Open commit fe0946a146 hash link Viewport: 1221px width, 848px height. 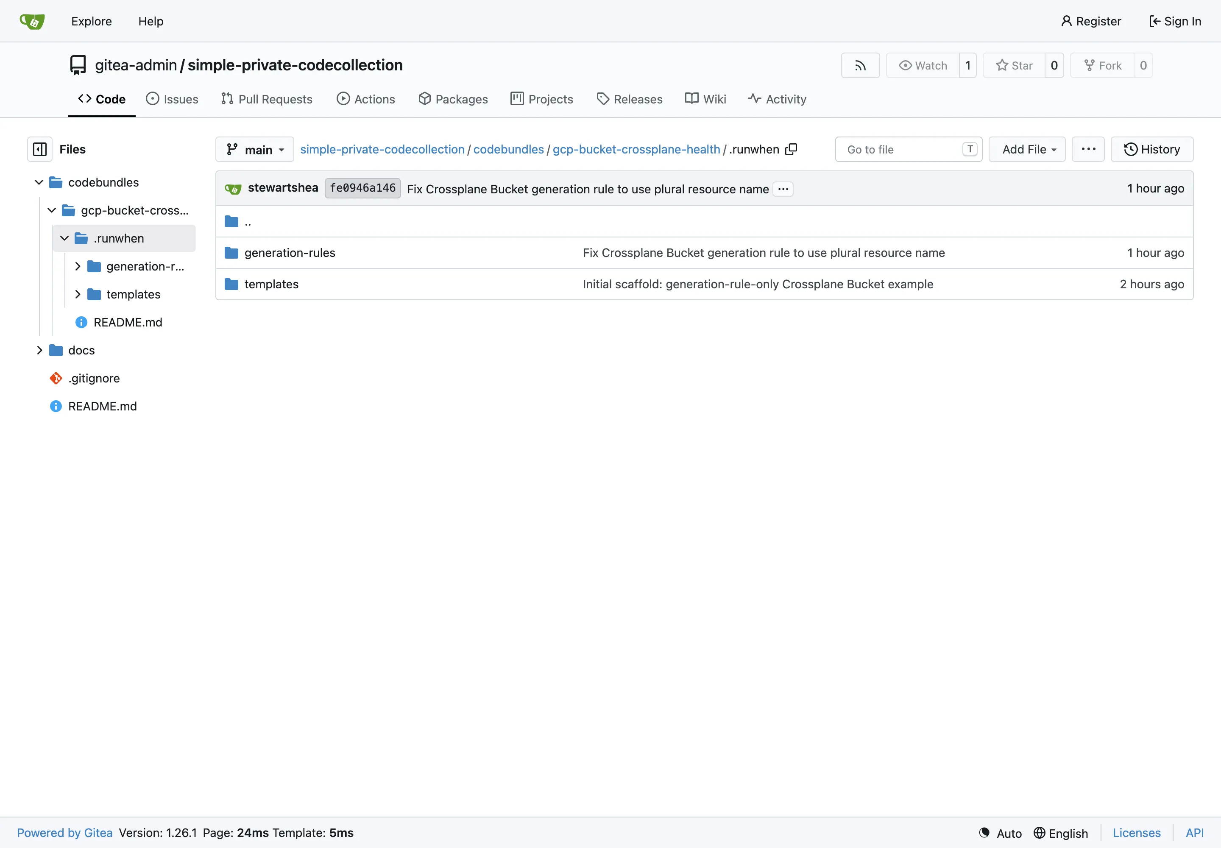click(363, 188)
